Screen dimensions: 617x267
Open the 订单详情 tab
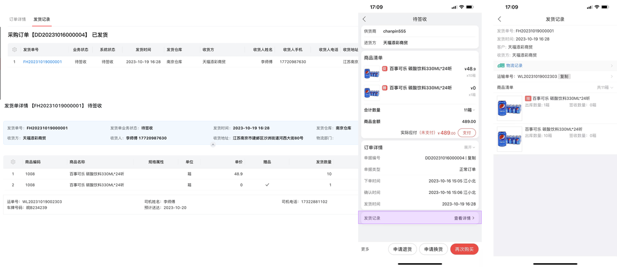[18, 19]
